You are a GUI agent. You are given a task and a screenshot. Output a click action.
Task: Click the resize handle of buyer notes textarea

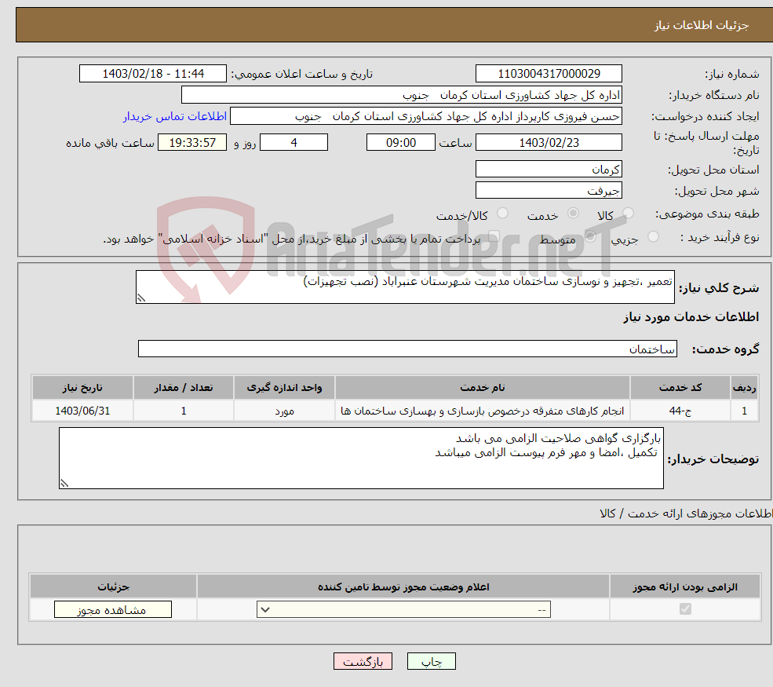click(x=64, y=484)
